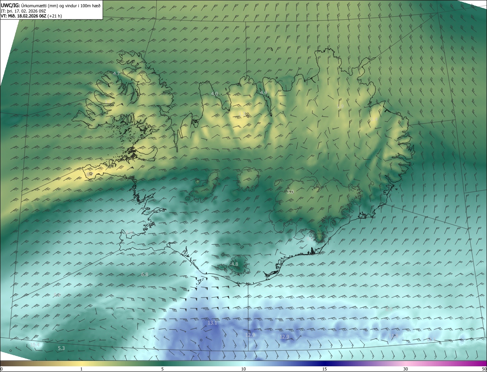Click the 5.3 value label on the map
Image resolution: width=487 pixels, height=372 pixels.
(x=61, y=348)
